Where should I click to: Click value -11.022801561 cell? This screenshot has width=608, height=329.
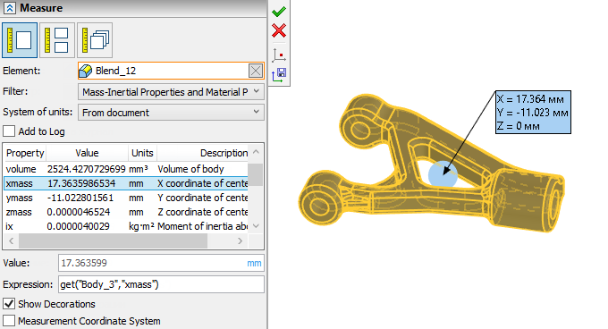pyautogui.click(x=80, y=198)
